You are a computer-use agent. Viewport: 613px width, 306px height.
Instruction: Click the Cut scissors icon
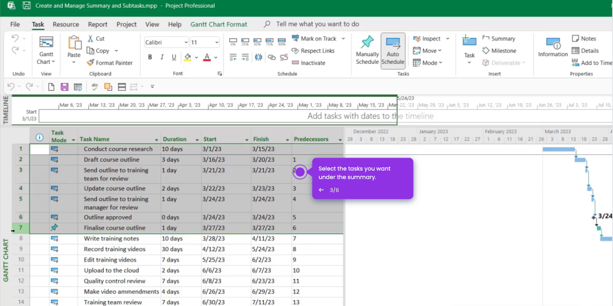click(x=91, y=38)
